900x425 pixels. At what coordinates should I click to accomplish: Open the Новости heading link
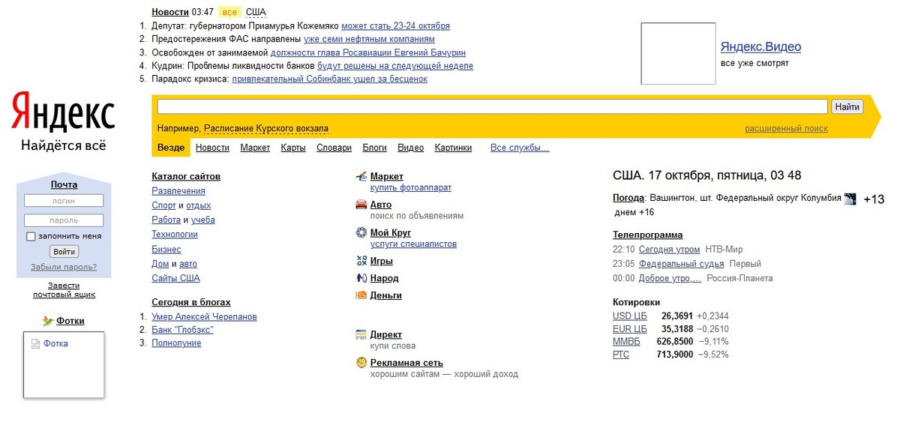click(x=170, y=12)
